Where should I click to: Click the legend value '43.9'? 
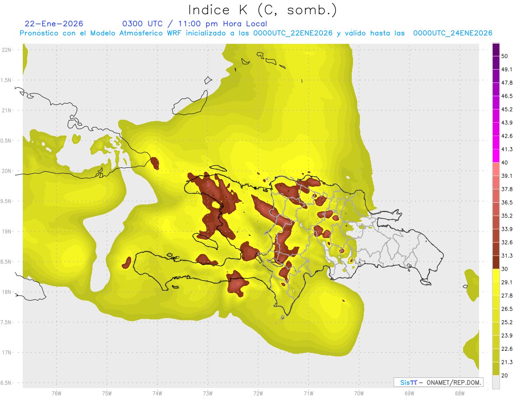pos(507,123)
